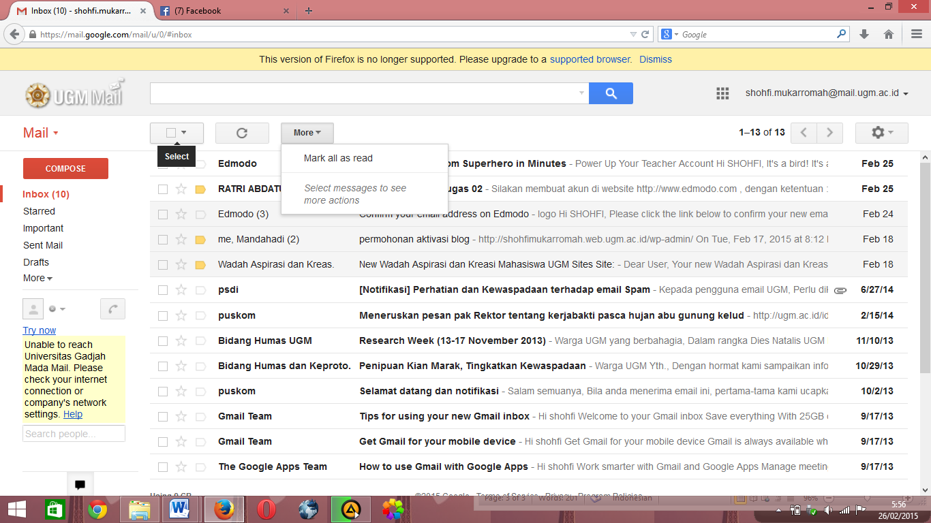Choose Mark all as read
Viewport: 931px width, 523px height.
(338, 158)
